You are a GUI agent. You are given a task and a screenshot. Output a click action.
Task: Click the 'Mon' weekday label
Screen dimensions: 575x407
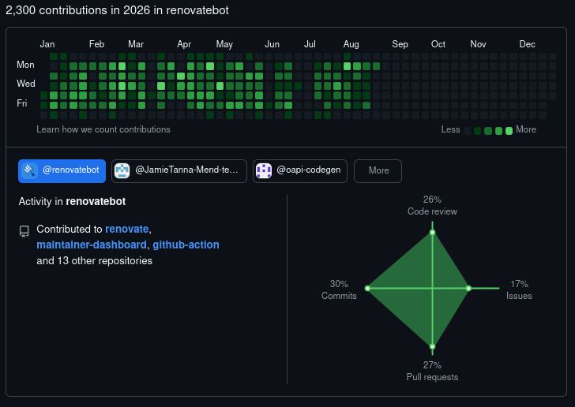[25, 65]
